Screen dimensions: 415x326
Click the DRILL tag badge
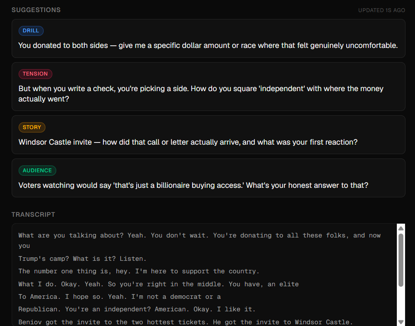31,31
